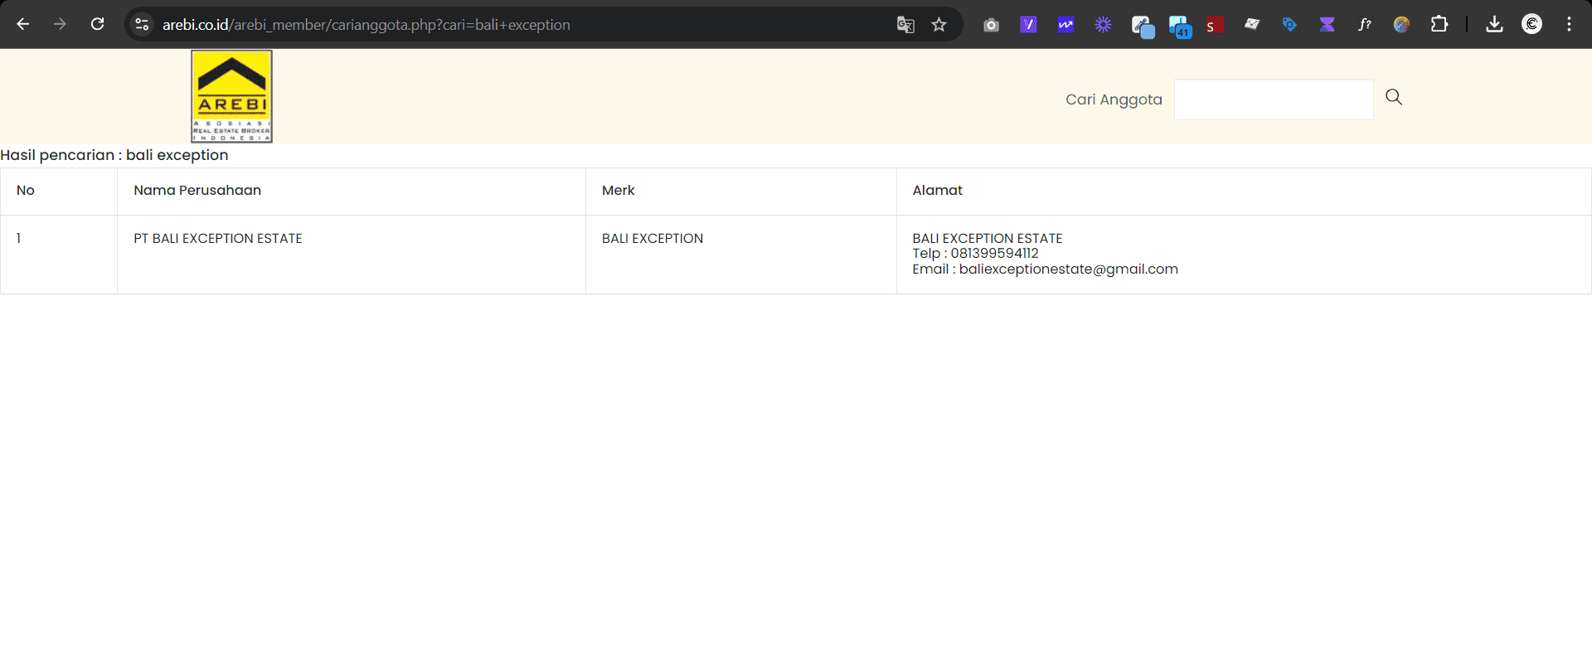The width and height of the screenshot is (1592, 670).
Task: Open the f? font finder extension
Action: coord(1364,25)
